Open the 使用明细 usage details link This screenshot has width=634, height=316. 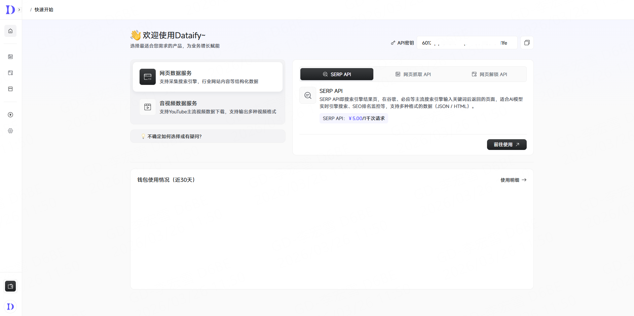point(513,180)
